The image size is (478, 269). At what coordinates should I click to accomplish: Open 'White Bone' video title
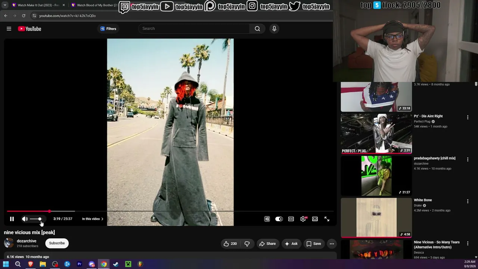(x=423, y=200)
